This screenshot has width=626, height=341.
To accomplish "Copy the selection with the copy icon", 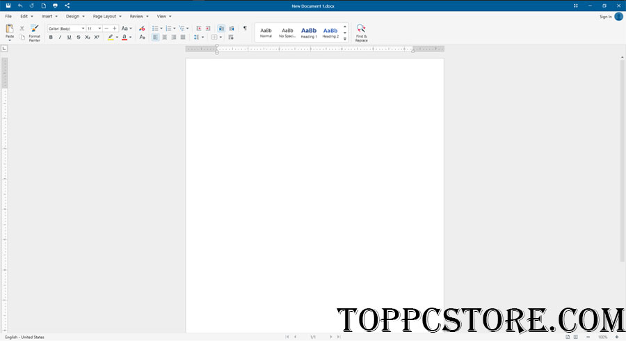I will pyautogui.click(x=22, y=37).
